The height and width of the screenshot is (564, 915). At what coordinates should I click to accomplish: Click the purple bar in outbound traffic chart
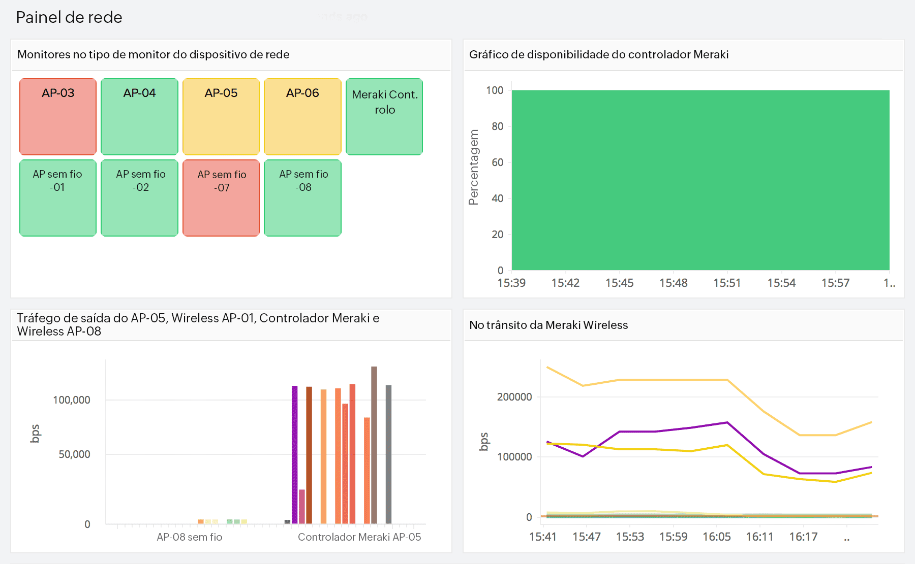[x=293, y=452]
